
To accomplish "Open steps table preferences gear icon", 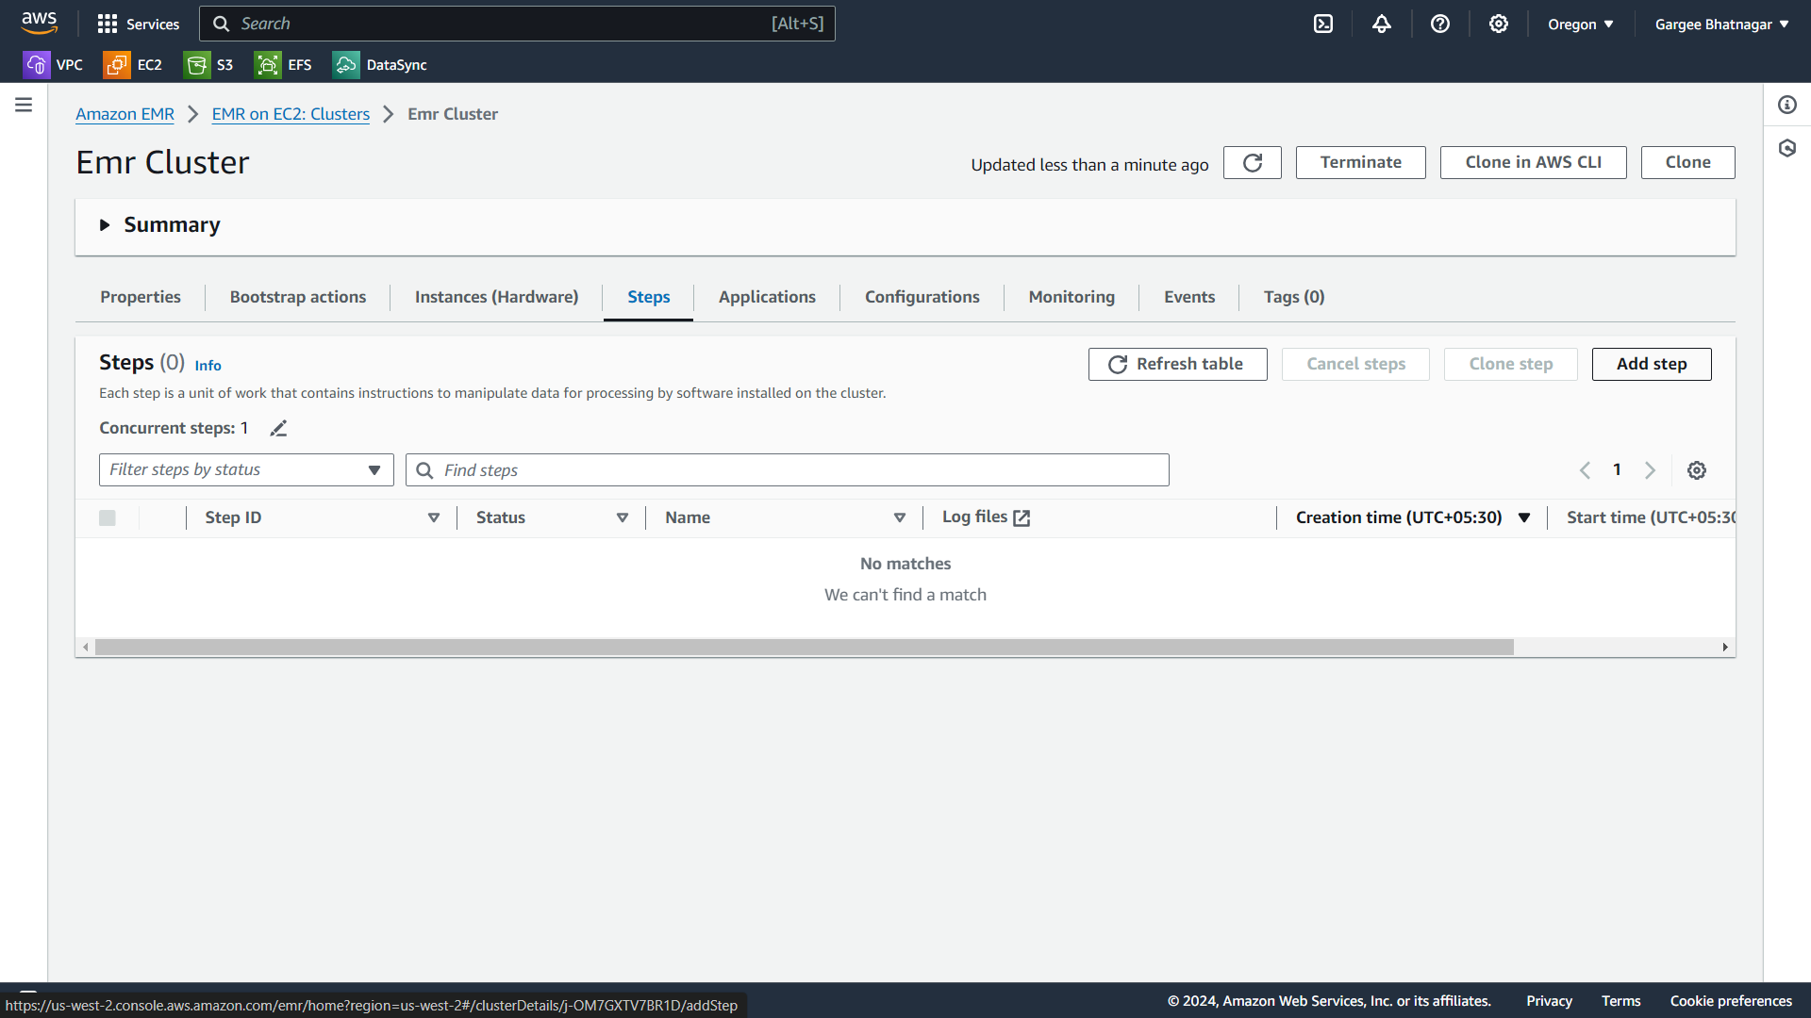I will pos(1696,470).
